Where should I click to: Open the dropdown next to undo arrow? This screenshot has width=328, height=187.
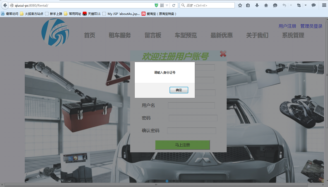291,5
